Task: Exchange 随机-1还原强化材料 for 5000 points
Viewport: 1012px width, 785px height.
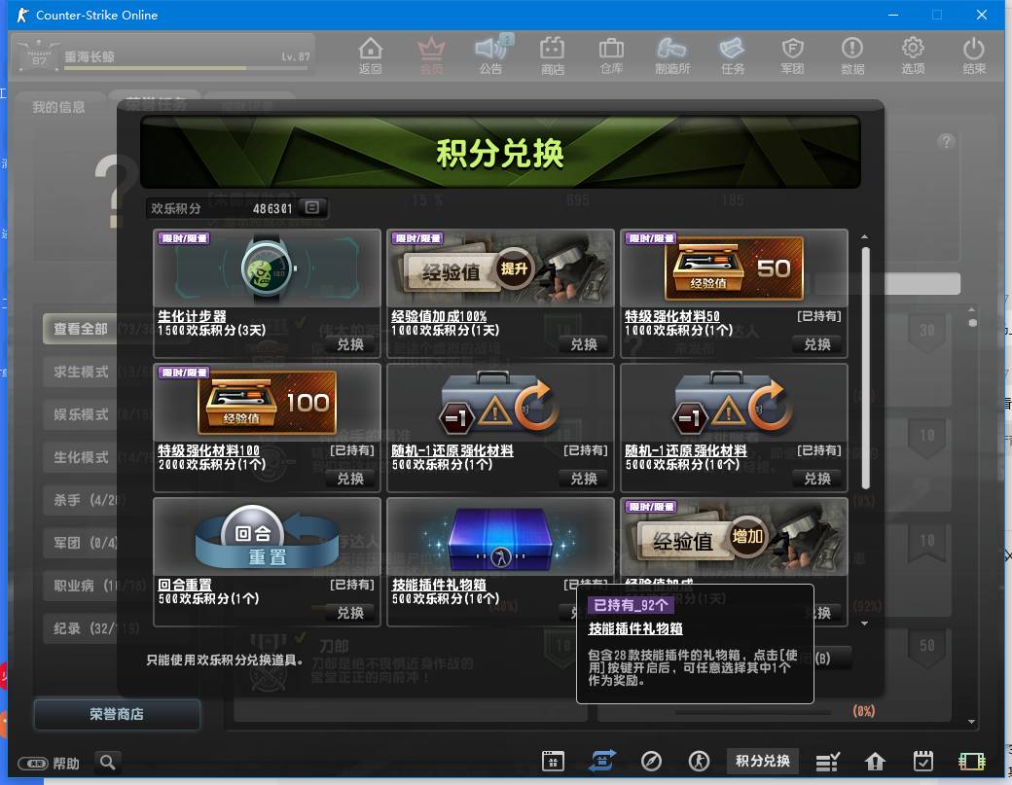Action: pyautogui.click(x=817, y=479)
